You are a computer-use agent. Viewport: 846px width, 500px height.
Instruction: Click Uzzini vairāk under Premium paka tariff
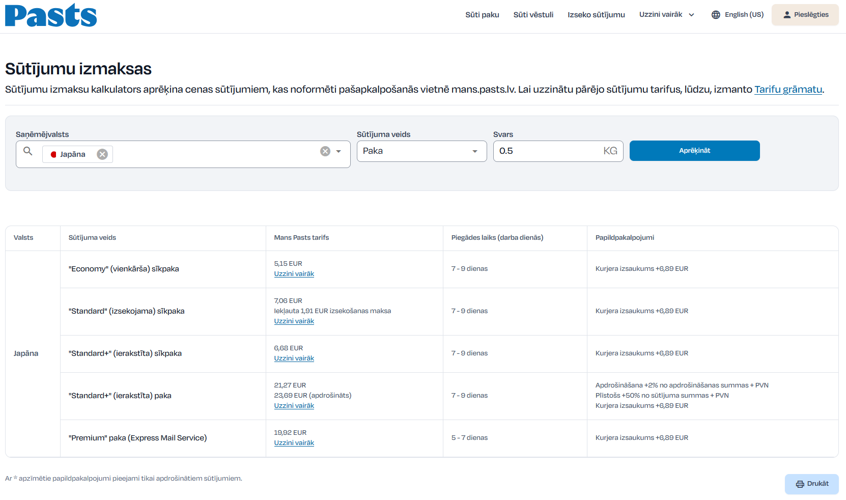tap(294, 443)
